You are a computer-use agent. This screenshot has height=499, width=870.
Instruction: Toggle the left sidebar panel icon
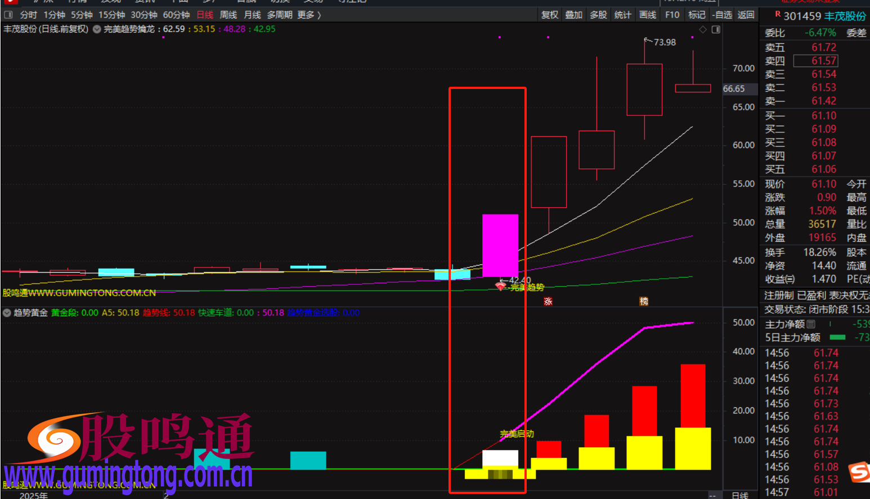[x=8, y=15]
